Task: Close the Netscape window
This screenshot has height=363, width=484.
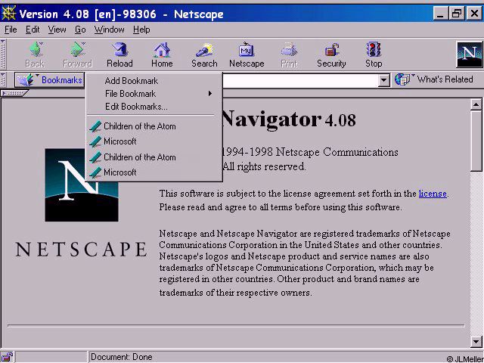Action: 474,14
